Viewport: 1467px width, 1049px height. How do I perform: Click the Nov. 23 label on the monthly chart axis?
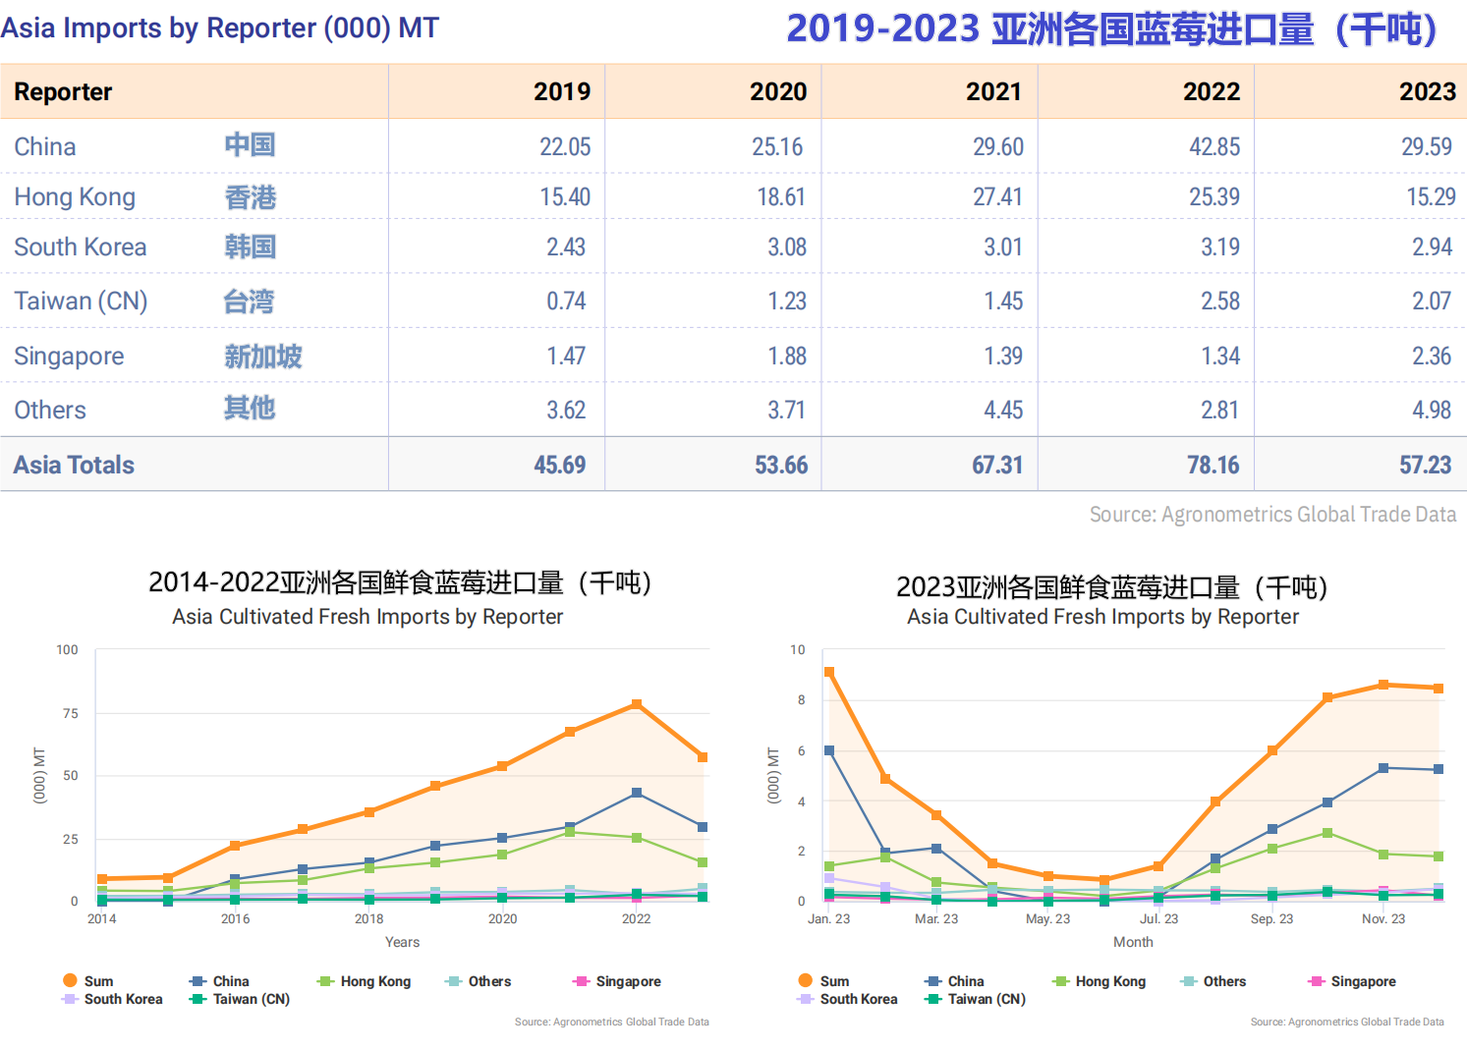pyautogui.click(x=1382, y=919)
